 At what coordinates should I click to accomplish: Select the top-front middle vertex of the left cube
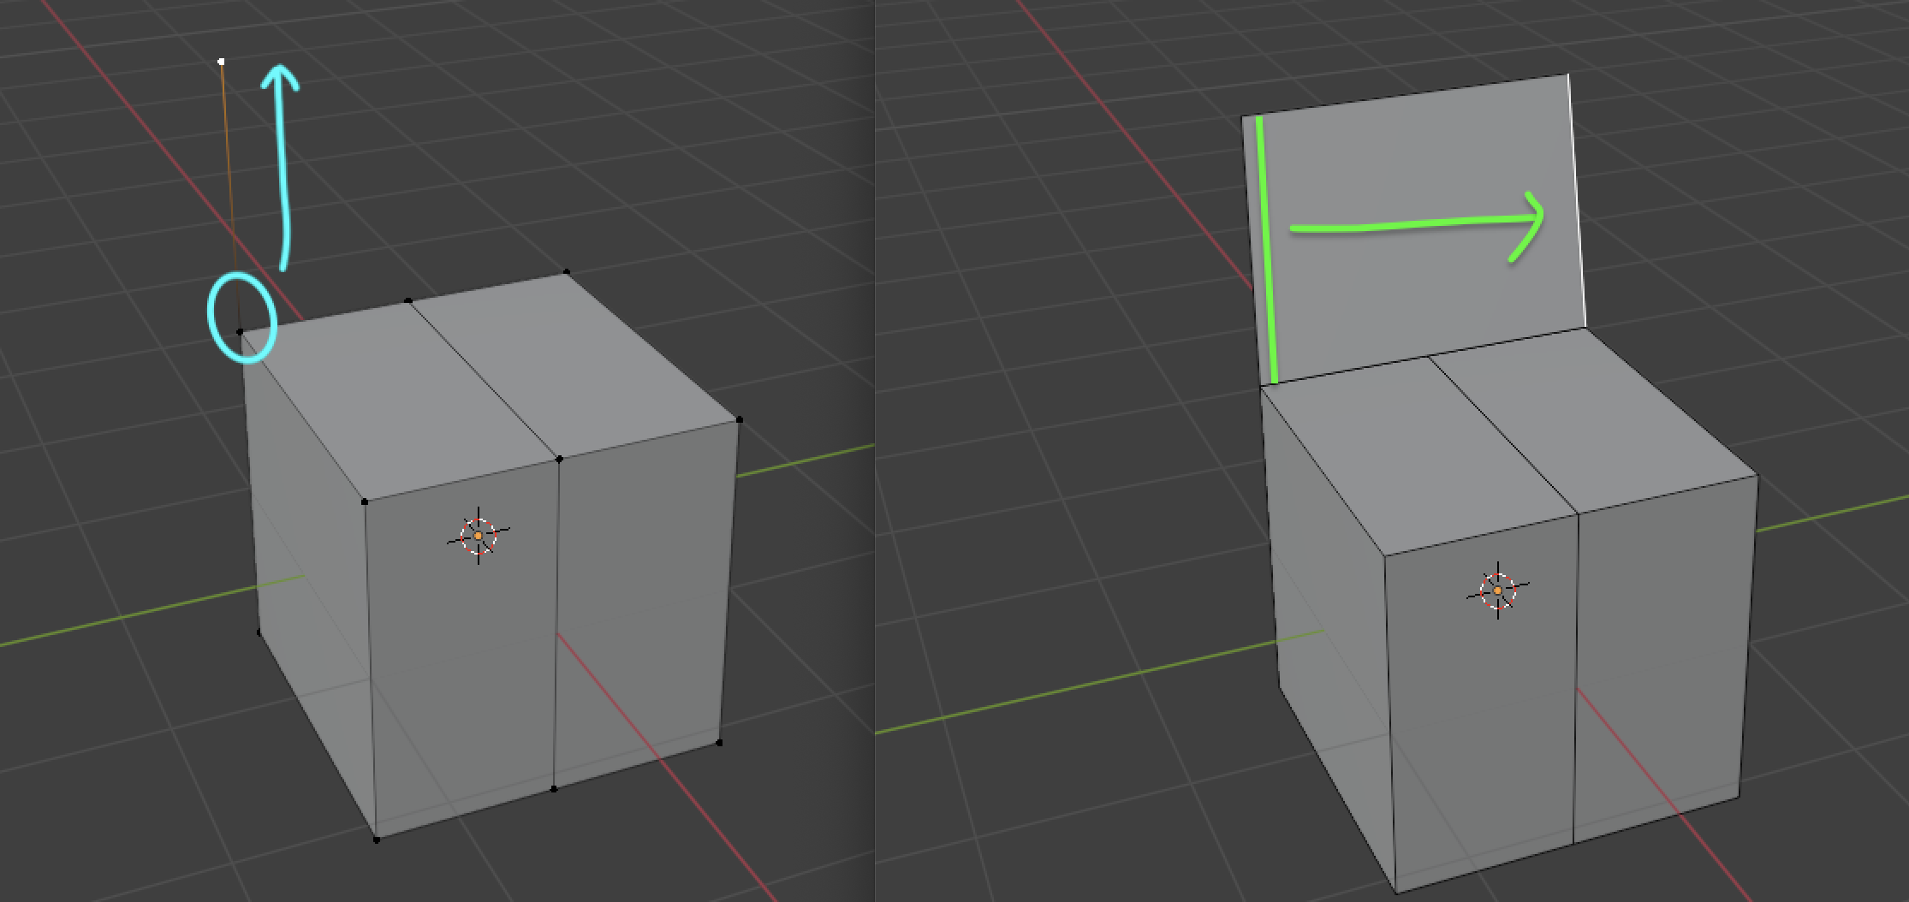coord(559,460)
